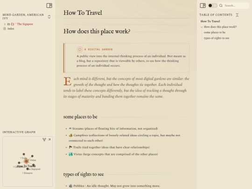Collapse the Table of Contents panel
The image size is (252, 189).
pyautogui.click(x=237, y=15)
